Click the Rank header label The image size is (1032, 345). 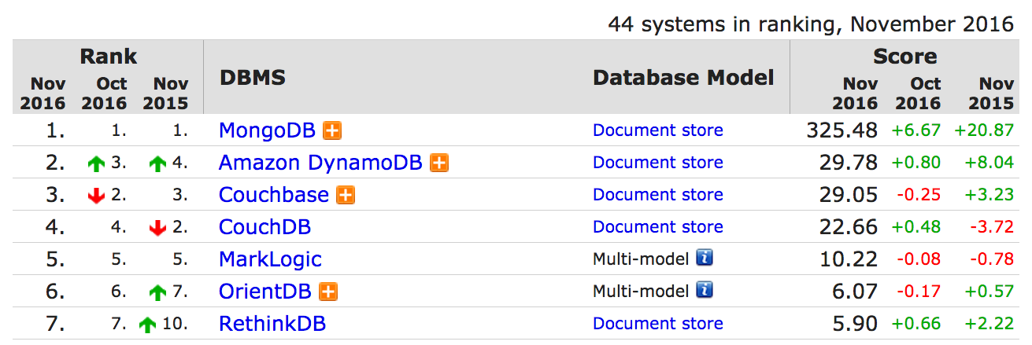tap(108, 57)
